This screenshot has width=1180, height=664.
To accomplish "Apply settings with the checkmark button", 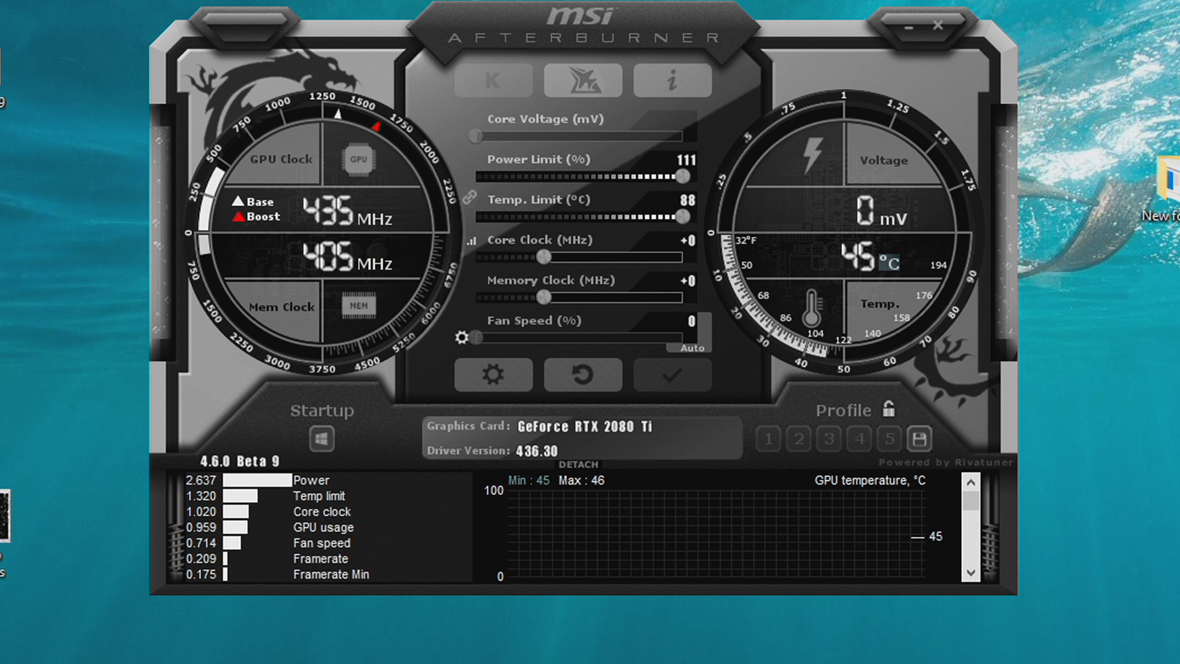I will tap(672, 374).
